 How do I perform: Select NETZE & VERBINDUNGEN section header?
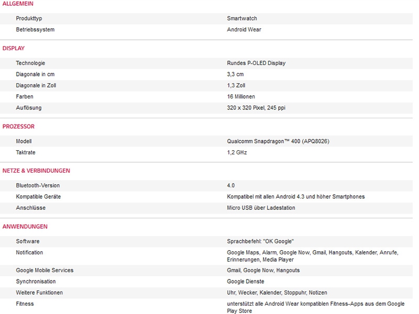click(x=36, y=171)
